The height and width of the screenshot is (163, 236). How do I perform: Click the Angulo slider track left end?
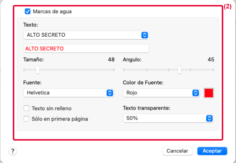(x=124, y=70)
